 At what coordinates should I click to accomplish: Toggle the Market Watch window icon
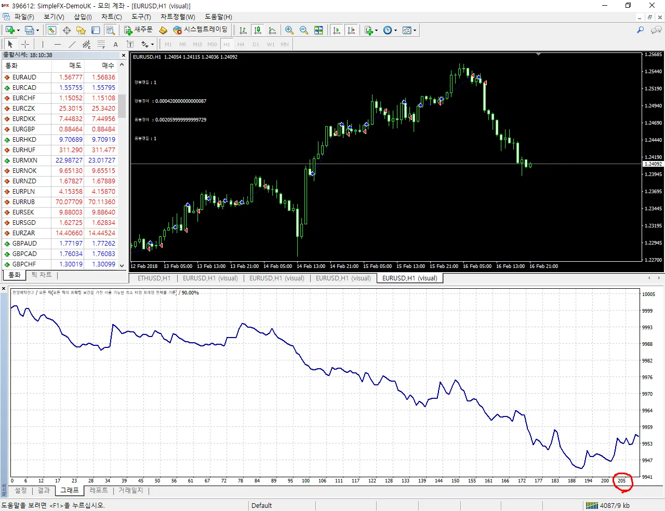[x=52, y=30]
